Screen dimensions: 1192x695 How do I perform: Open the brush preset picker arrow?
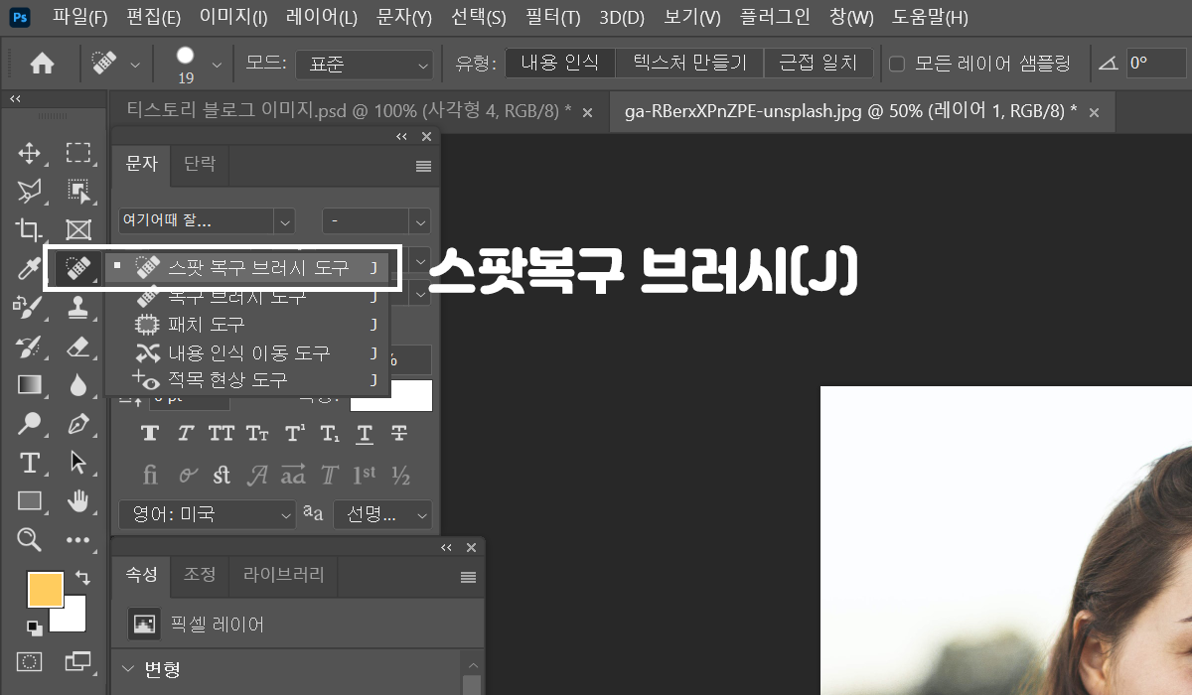[x=217, y=65]
